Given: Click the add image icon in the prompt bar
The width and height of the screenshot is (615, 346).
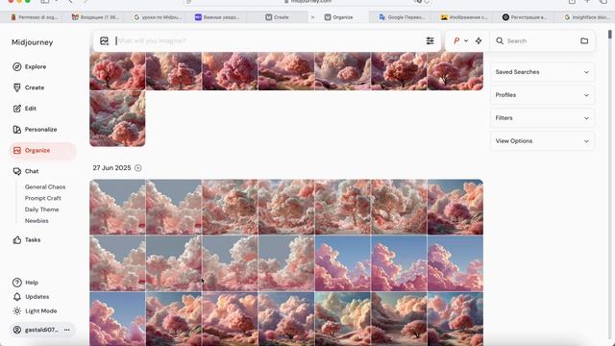Looking at the screenshot, I should tap(104, 40).
